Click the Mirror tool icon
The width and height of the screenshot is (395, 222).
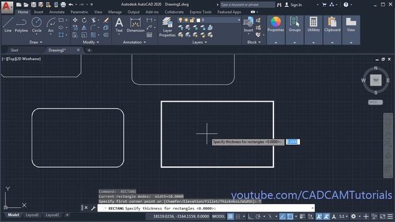pyautogui.click(x=84, y=27)
